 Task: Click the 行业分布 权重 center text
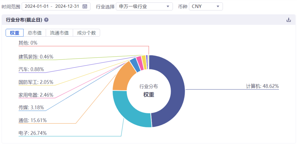click(149, 91)
